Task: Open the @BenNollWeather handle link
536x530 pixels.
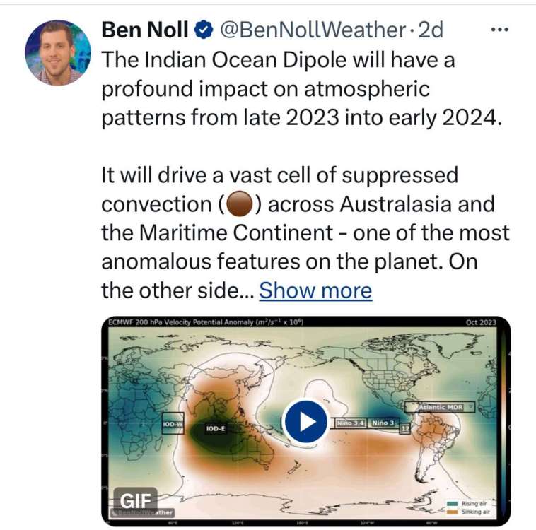Action: (x=313, y=30)
